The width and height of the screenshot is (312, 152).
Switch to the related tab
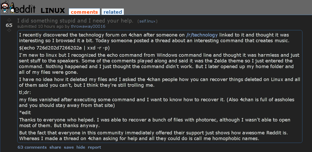click(113, 12)
